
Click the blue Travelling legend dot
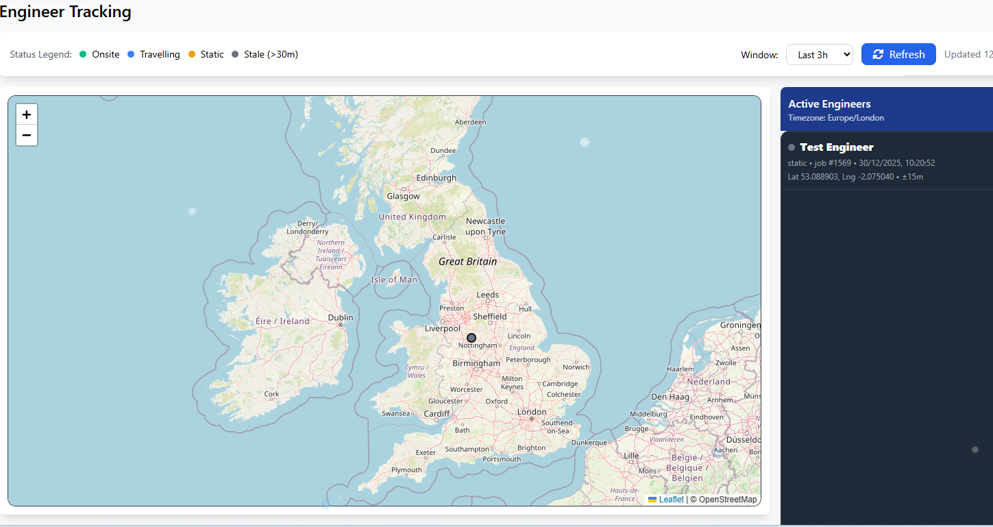click(x=131, y=55)
